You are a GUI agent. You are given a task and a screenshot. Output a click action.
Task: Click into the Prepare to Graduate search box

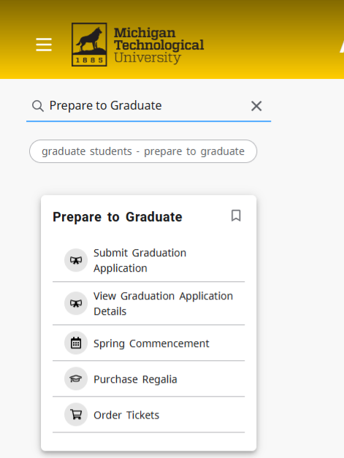pos(148,105)
